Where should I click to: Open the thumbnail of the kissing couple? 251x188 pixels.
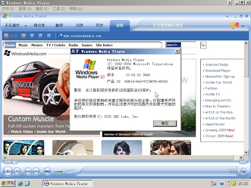pyautogui.click(x=170, y=148)
